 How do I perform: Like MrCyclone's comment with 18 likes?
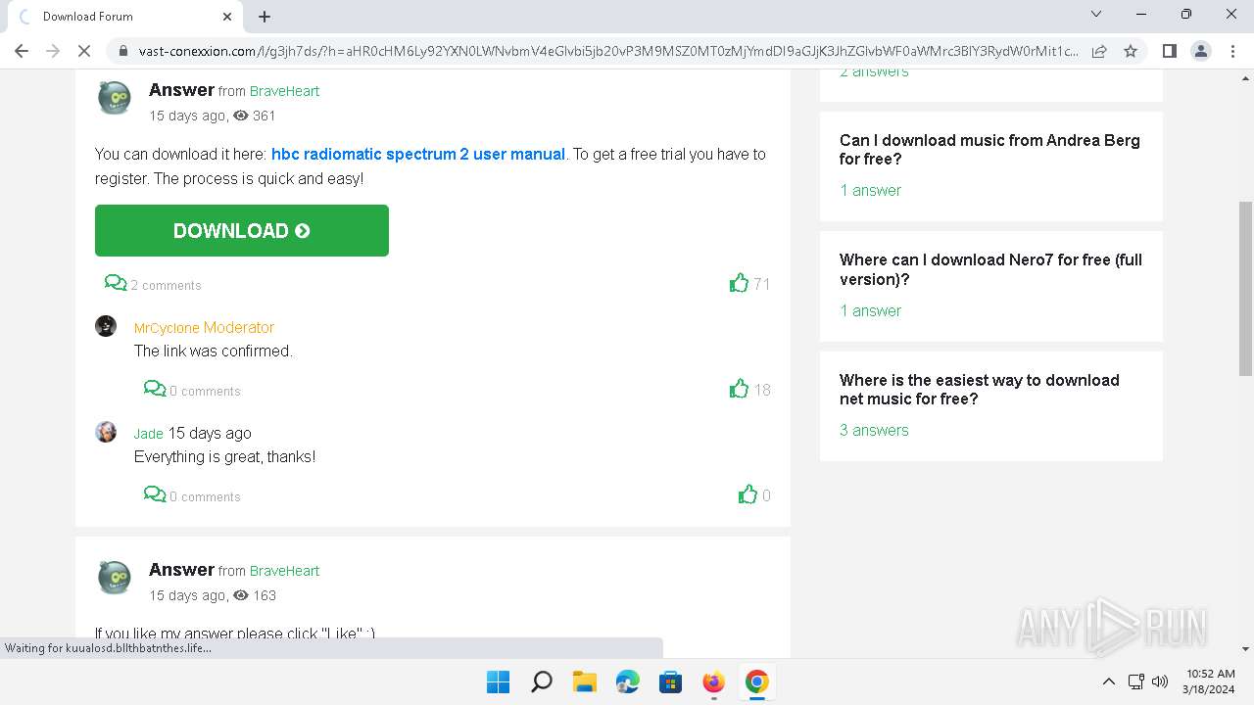[x=739, y=389]
